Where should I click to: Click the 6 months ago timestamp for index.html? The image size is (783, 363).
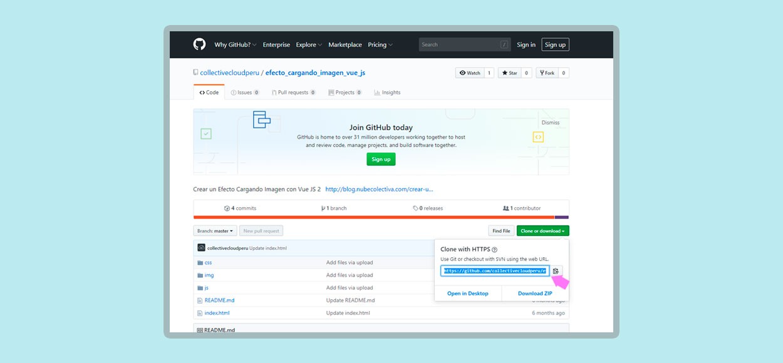tap(548, 313)
